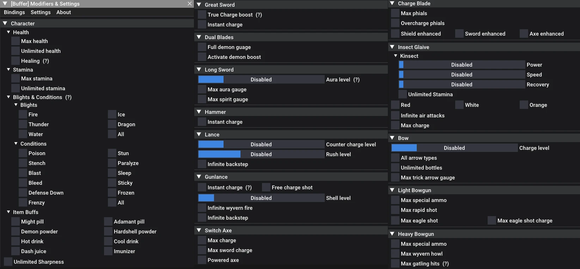Adjust the Counter charge level slider
580x269 pixels.
point(261,144)
